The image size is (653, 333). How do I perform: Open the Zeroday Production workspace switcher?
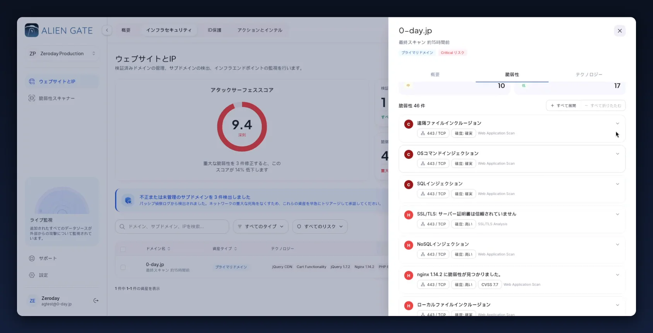click(x=62, y=54)
